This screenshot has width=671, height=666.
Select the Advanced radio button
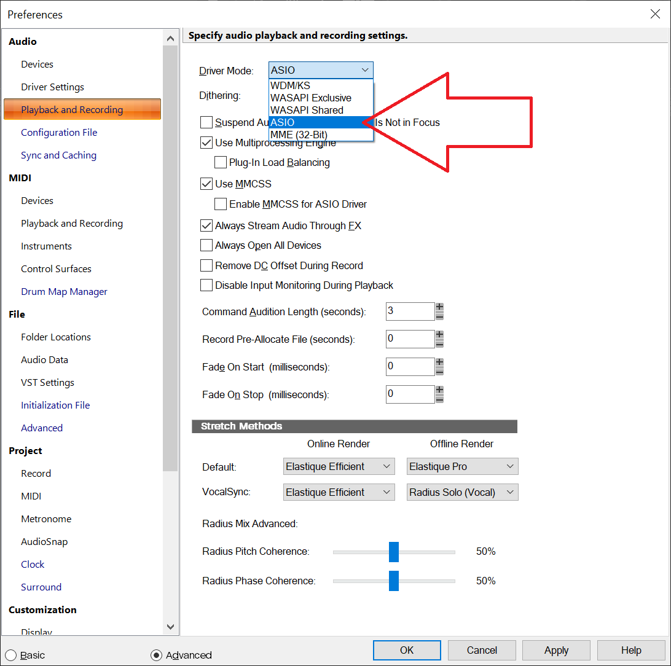(157, 655)
